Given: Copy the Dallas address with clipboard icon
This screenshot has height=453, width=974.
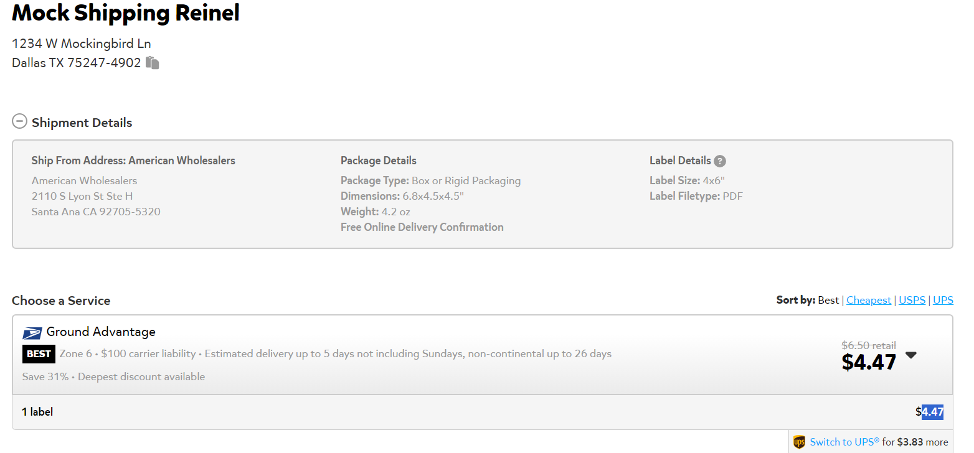Looking at the screenshot, I should 153,63.
